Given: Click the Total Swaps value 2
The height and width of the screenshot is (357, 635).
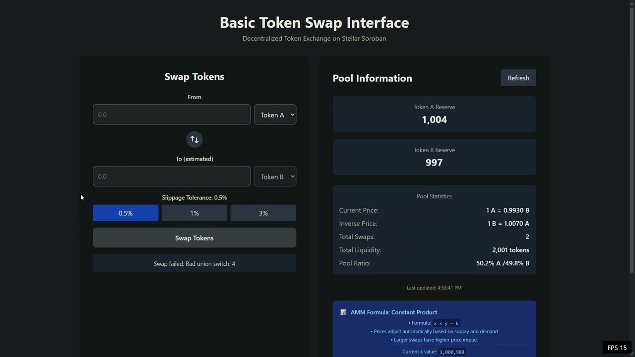Looking at the screenshot, I should (527, 237).
